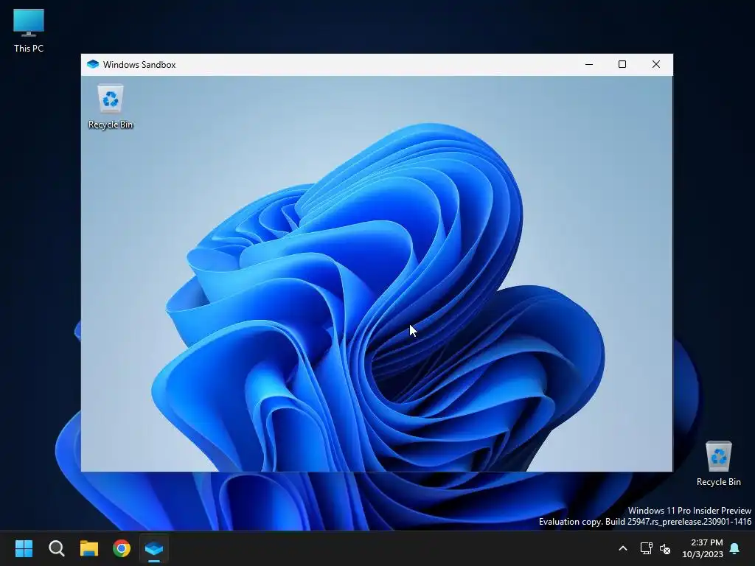Minimize the Windows Sandbox window
The width and height of the screenshot is (755, 566).
click(589, 65)
